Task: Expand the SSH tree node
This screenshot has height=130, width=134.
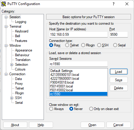Action: coord(12,98)
